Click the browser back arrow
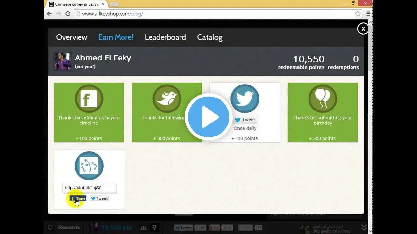The image size is (417, 234). (x=49, y=14)
